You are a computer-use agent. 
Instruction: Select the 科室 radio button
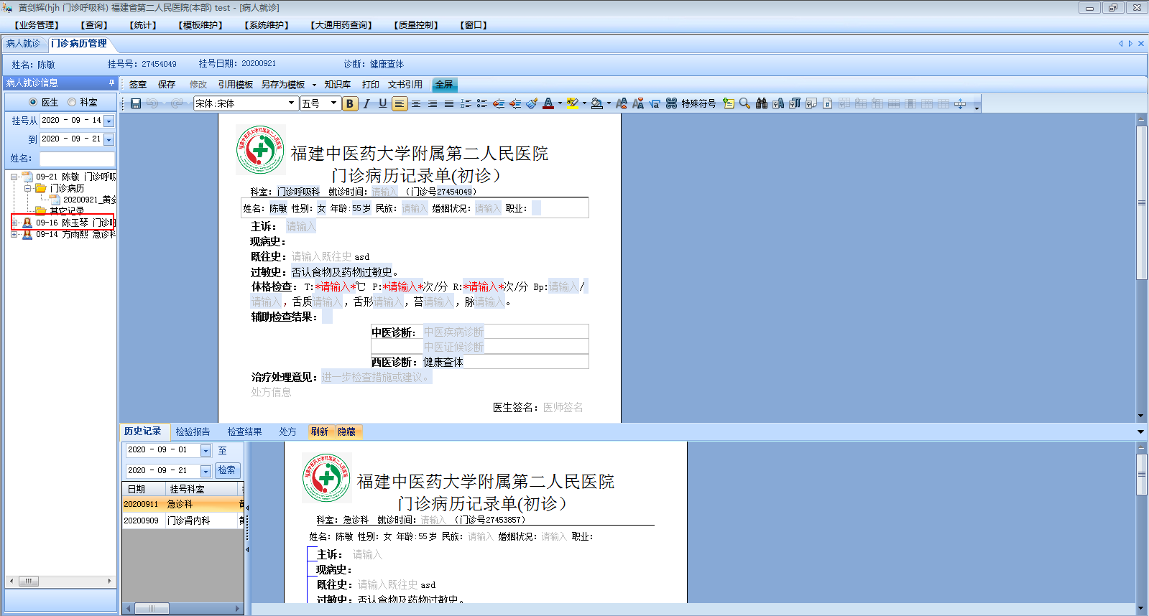72,102
